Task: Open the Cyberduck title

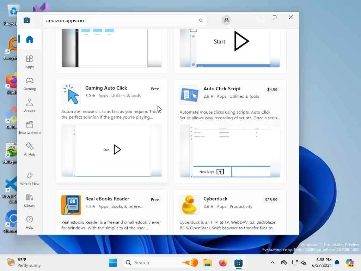Action: (x=215, y=199)
